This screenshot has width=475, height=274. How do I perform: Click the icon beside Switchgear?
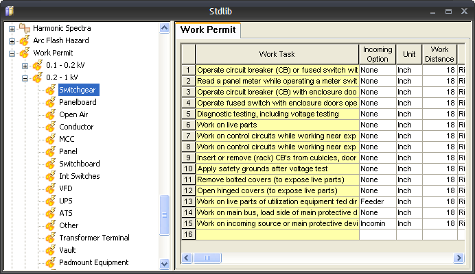[51, 90]
